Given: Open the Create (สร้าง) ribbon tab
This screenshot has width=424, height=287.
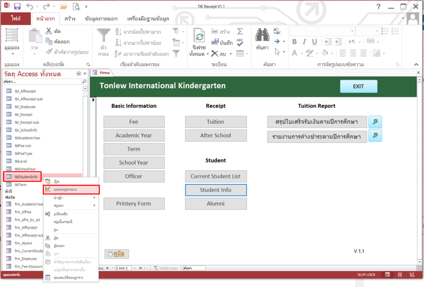Looking at the screenshot, I should (70, 19).
